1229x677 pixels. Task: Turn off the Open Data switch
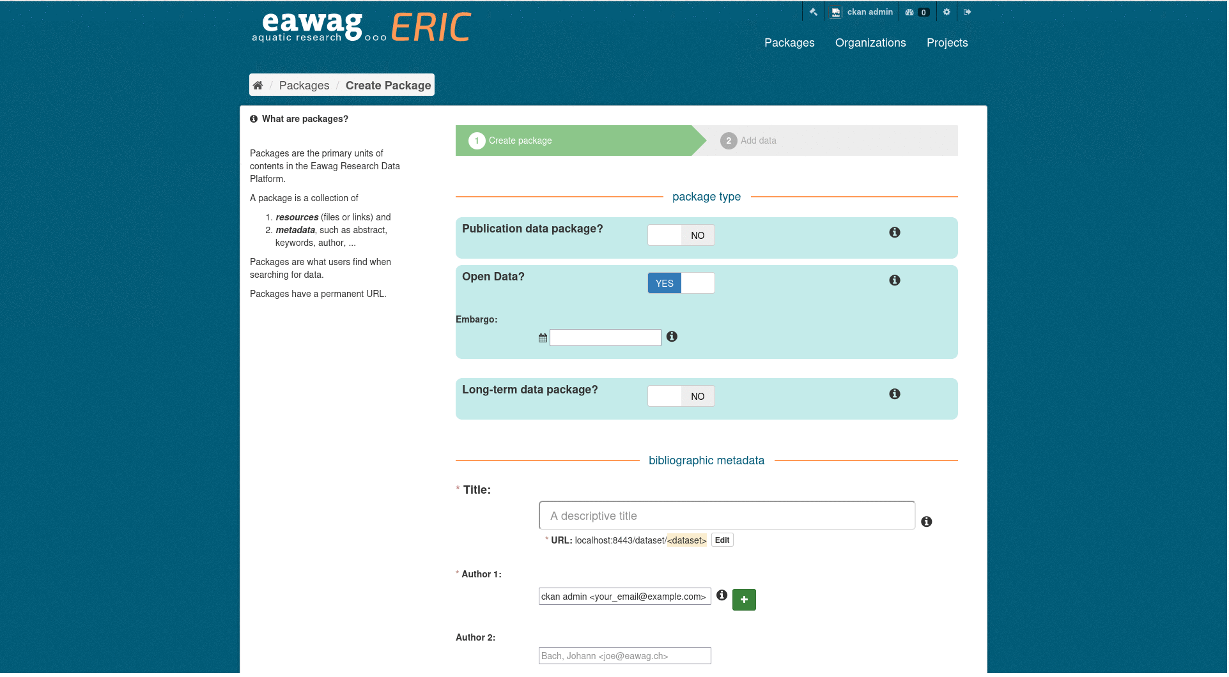point(681,283)
